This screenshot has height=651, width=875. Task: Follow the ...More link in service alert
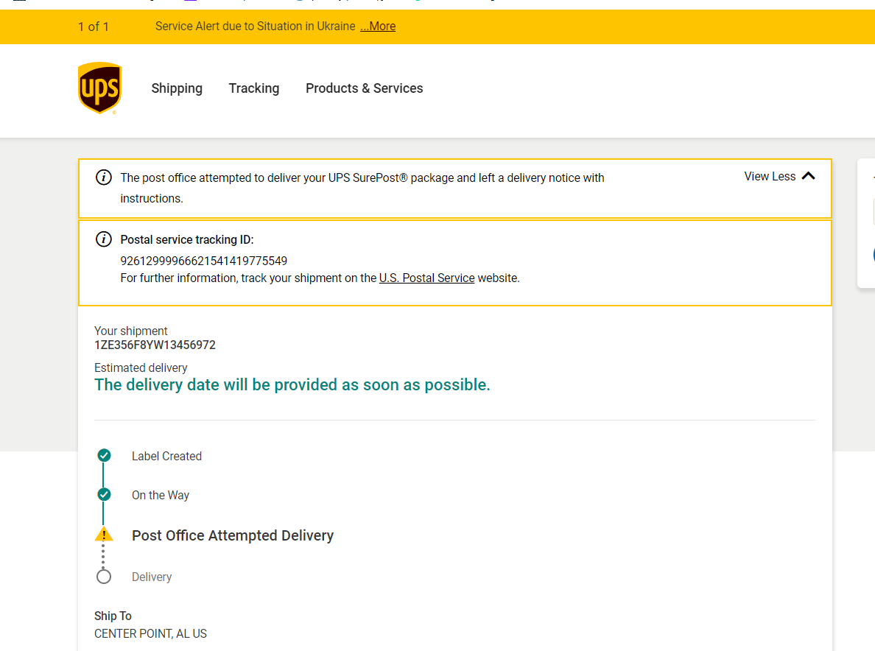click(378, 27)
